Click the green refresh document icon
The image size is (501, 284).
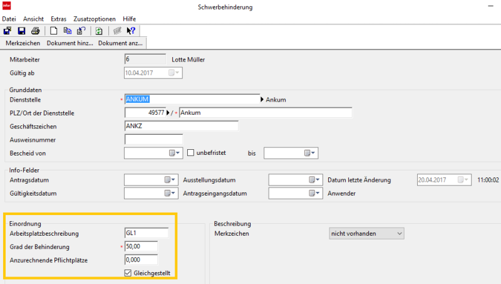[x=99, y=31]
